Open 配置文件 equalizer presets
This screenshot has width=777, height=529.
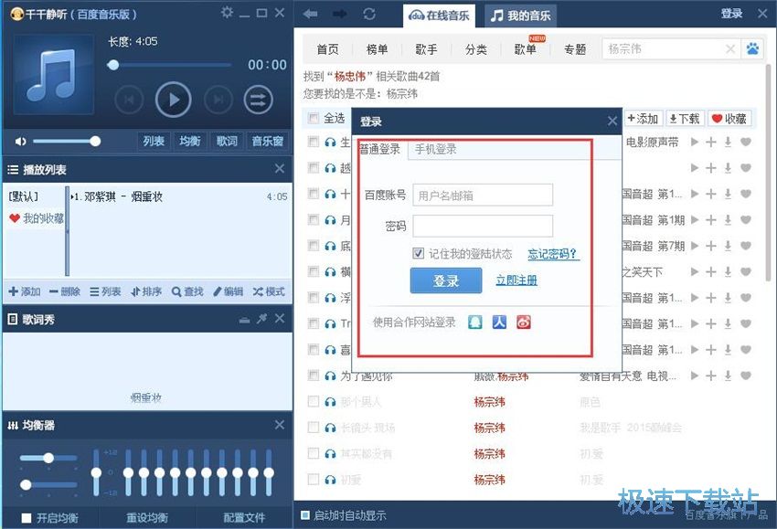point(244,518)
